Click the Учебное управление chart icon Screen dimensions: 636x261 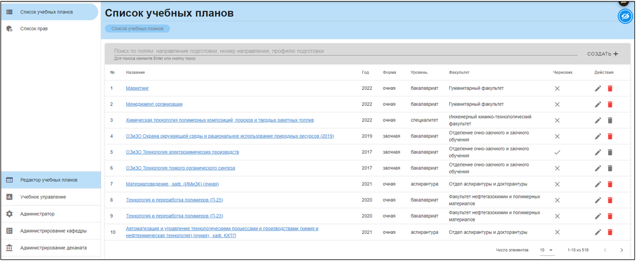click(x=9, y=197)
